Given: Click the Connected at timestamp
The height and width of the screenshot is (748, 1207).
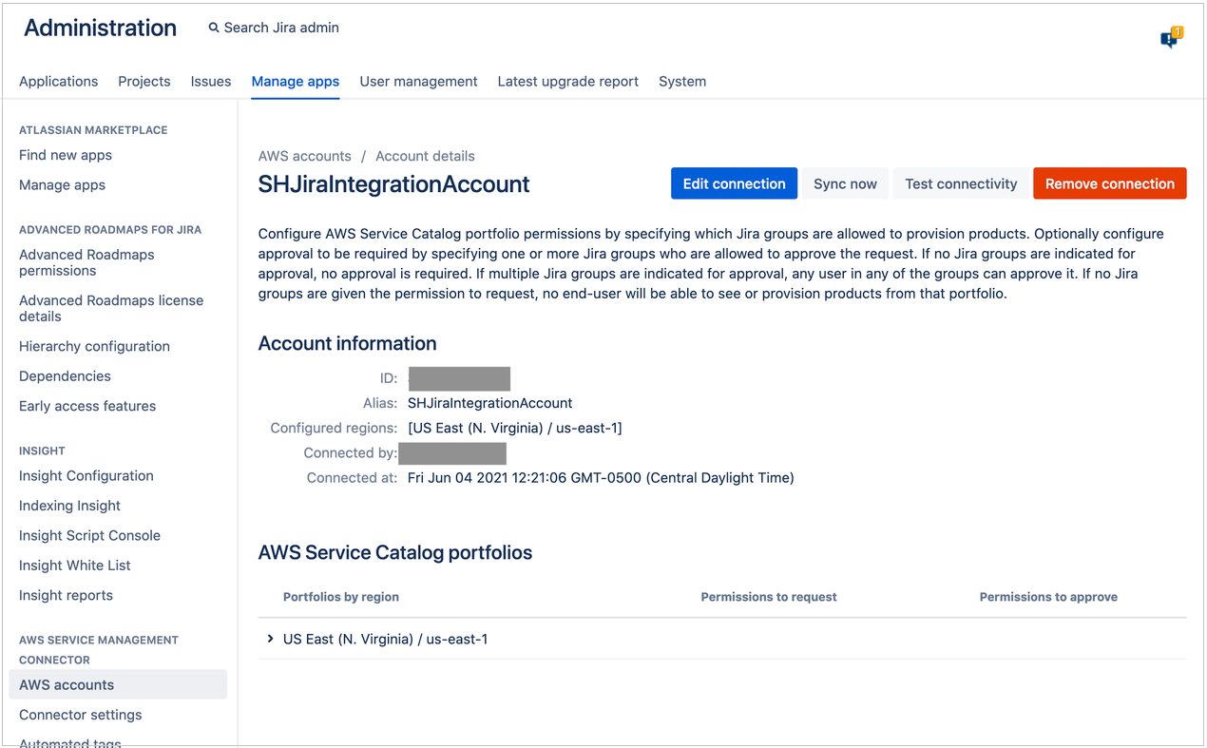Looking at the screenshot, I should [x=601, y=478].
